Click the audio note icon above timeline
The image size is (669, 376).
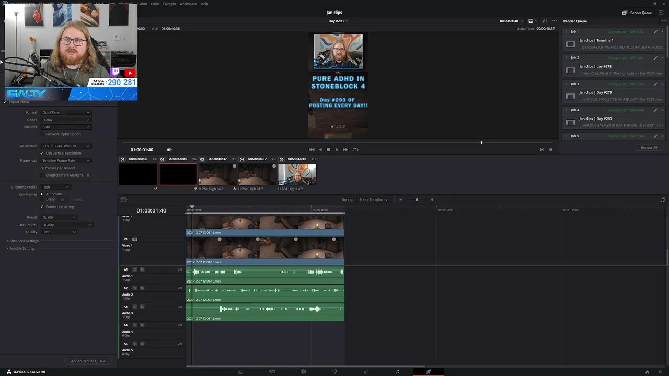pyautogui.click(x=662, y=199)
